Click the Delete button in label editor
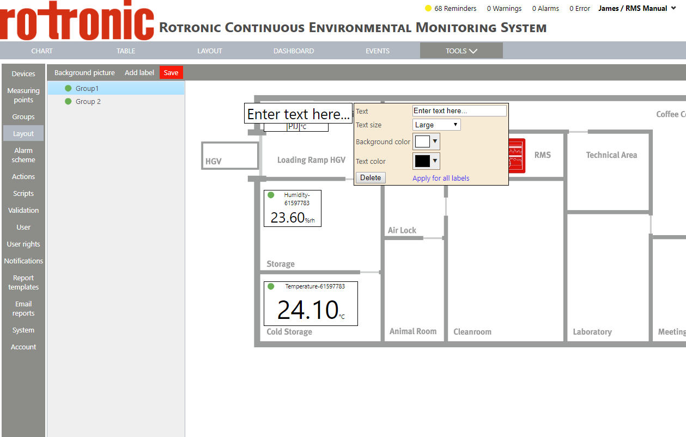 pos(371,177)
